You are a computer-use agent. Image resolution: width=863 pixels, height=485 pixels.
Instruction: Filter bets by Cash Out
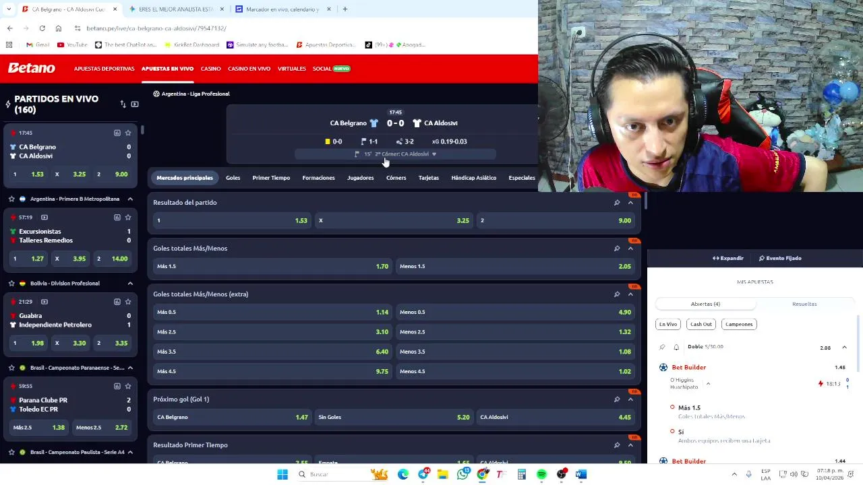click(701, 324)
